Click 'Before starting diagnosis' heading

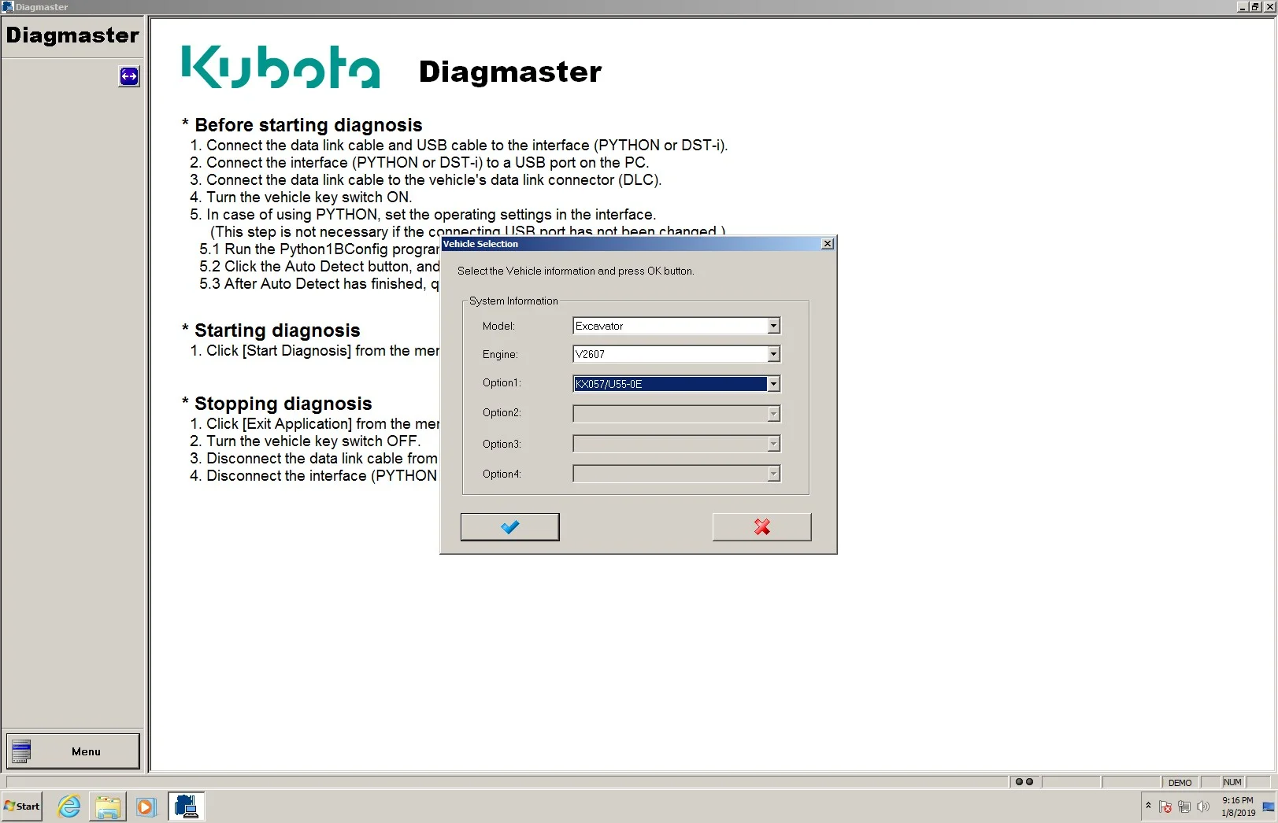pos(309,125)
